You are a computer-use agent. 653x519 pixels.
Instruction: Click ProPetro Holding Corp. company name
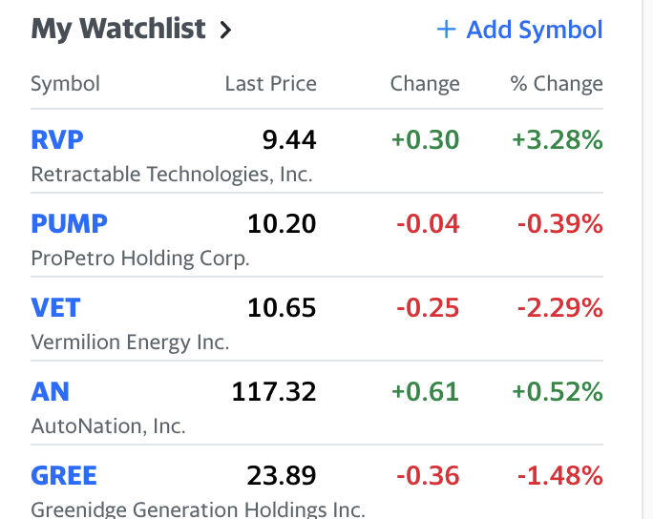pos(140,259)
